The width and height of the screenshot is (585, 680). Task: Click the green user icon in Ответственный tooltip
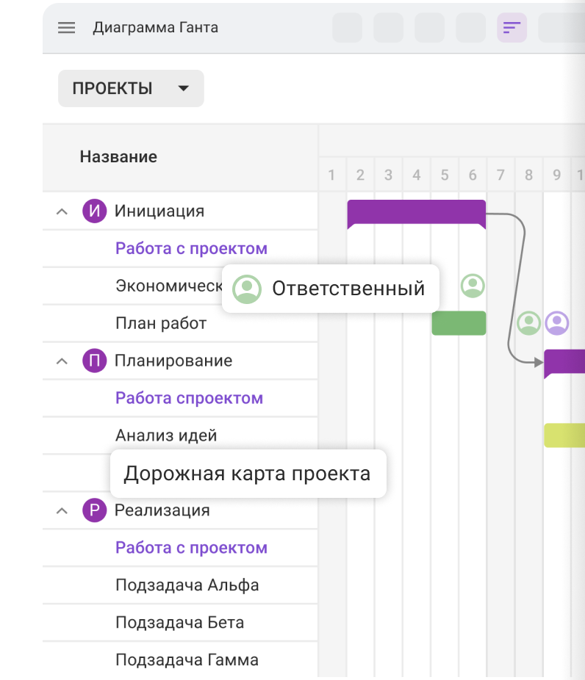[247, 289]
